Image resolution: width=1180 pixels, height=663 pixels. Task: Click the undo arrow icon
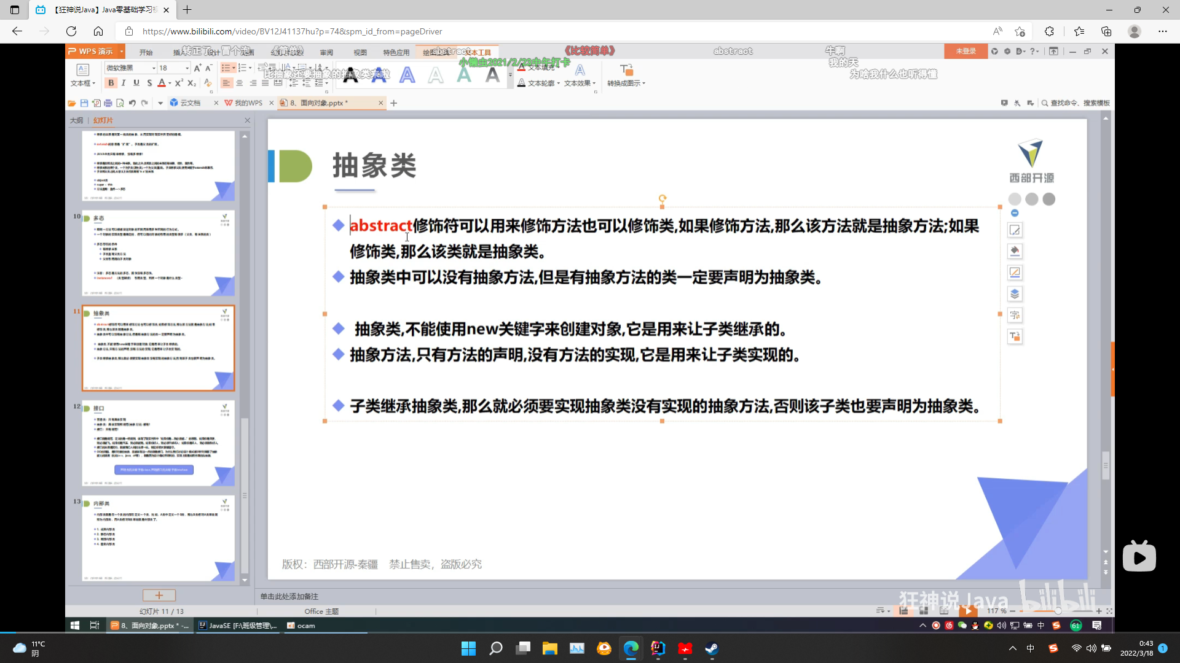tap(132, 103)
